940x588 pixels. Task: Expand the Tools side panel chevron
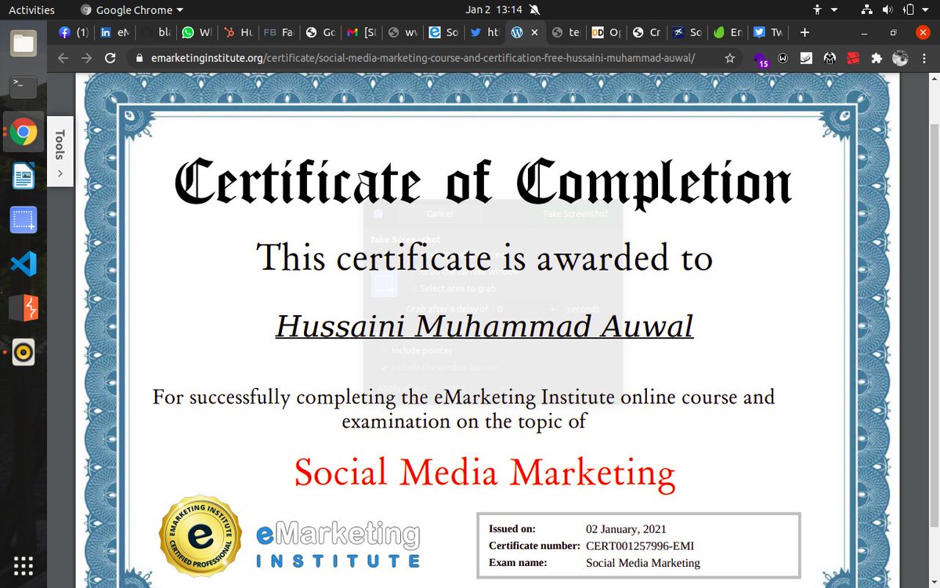pos(60,173)
